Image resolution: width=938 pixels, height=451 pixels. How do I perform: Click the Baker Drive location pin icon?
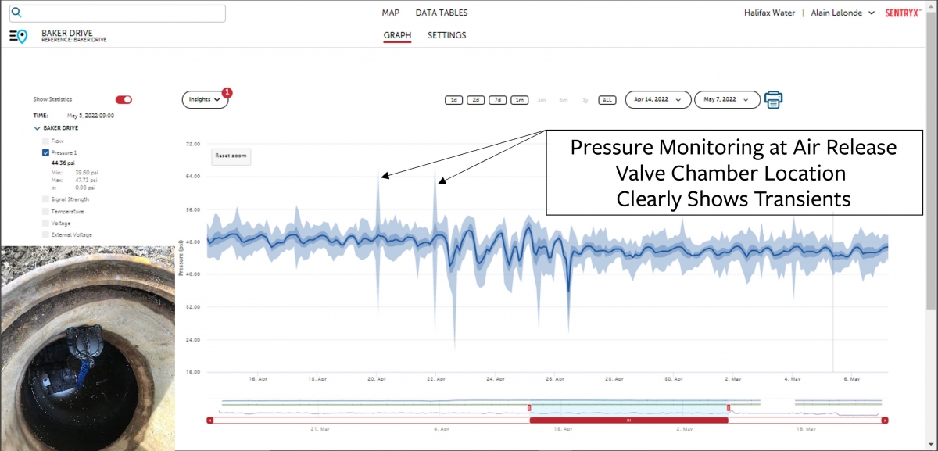point(21,34)
